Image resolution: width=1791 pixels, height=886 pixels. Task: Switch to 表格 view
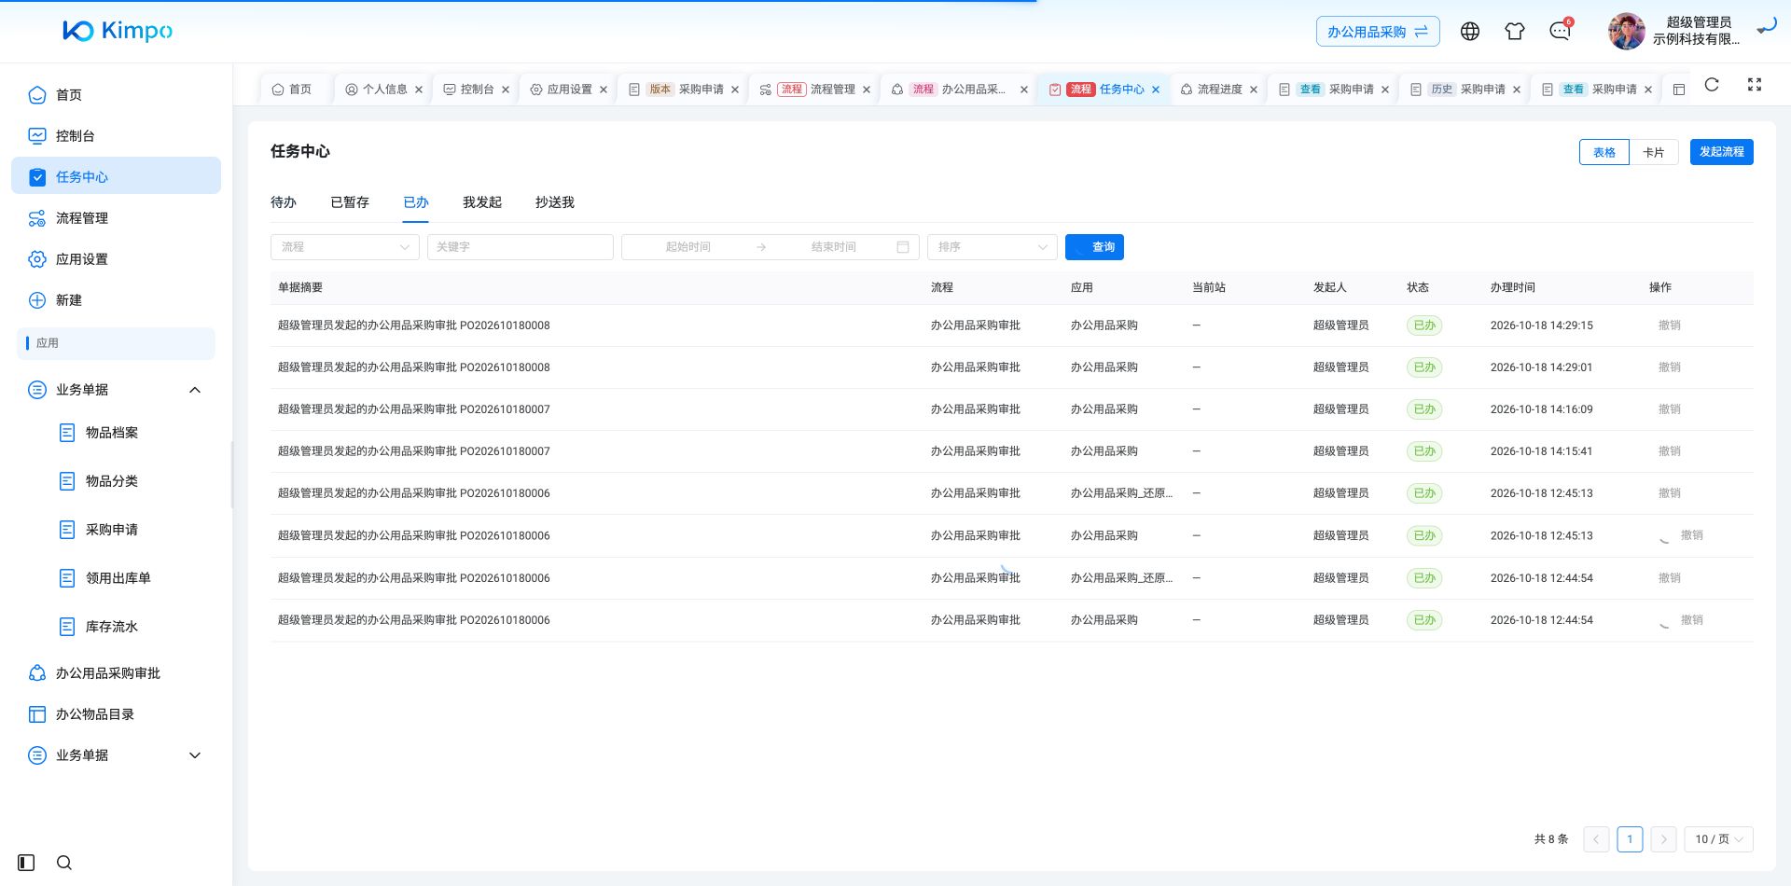click(1604, 152)
